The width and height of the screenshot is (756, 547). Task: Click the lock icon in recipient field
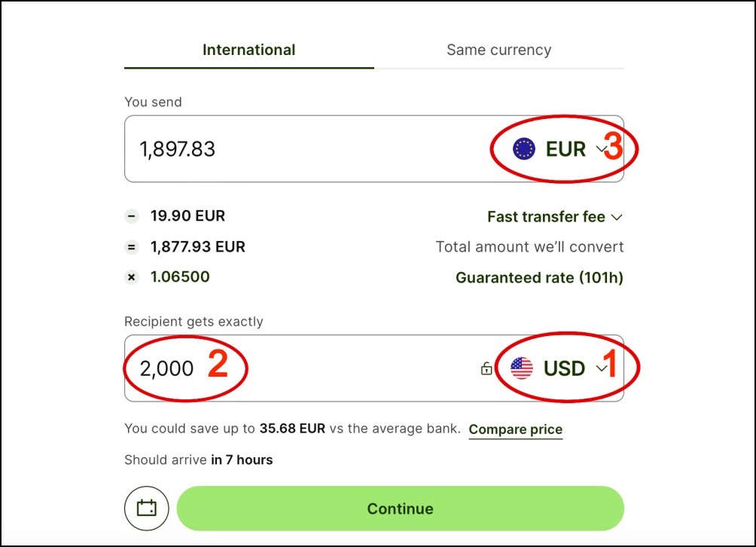click(x=486, y=368)
